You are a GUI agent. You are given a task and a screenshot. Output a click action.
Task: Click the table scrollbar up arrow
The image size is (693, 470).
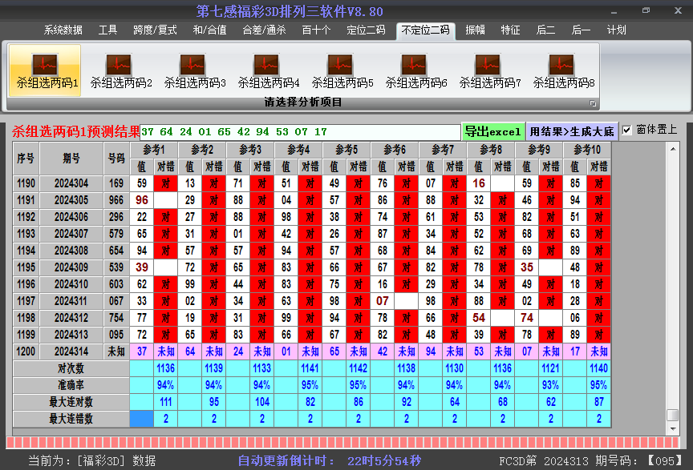coord(673,149)
